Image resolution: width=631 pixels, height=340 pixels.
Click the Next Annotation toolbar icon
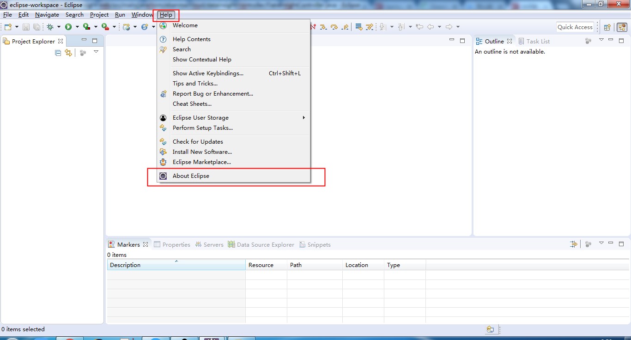[382, 27]
